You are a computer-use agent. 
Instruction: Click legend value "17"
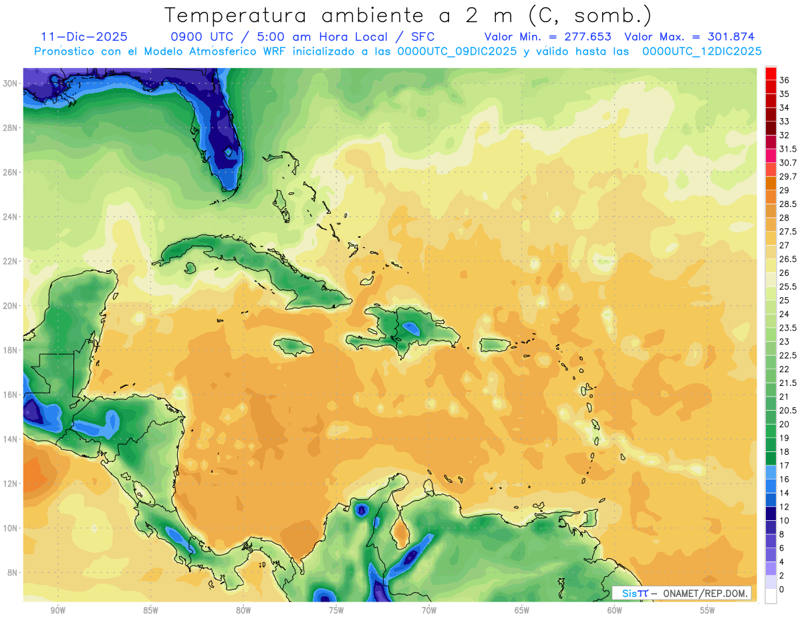(x=785, y=465)
